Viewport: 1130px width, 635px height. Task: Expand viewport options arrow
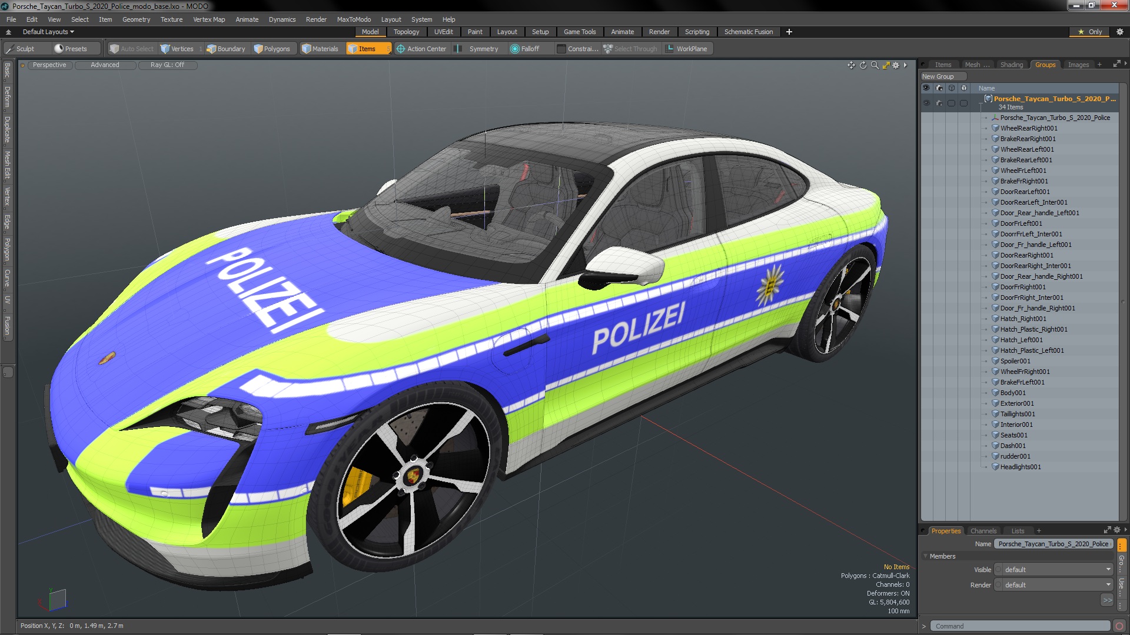pos(906,65)
